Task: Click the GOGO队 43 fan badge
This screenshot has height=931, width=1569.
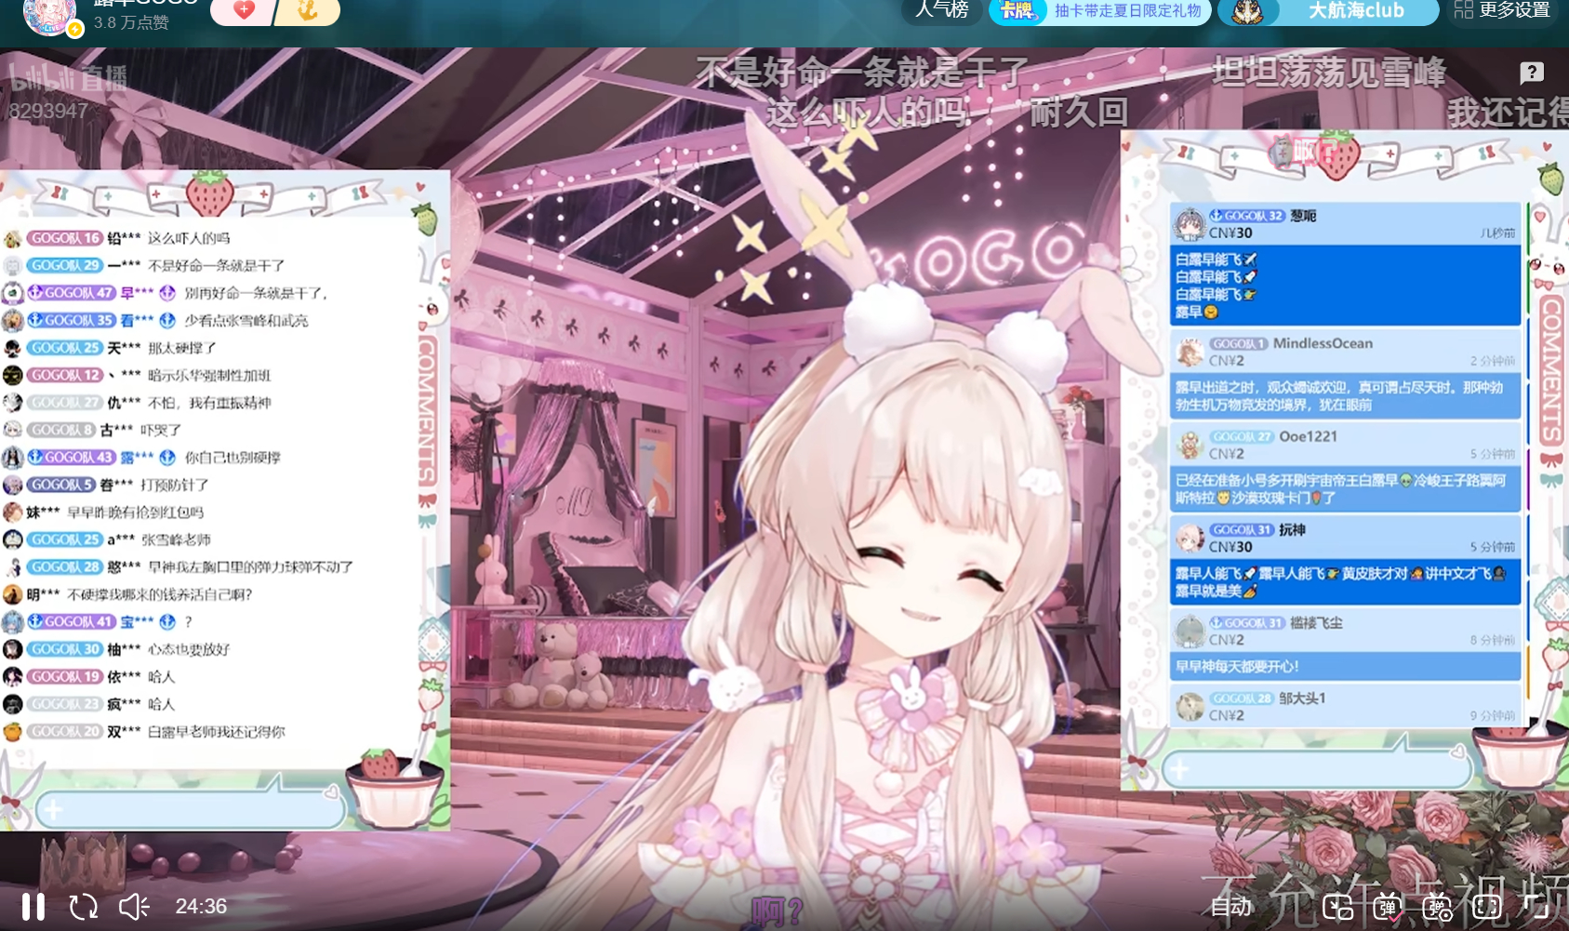Action: pyautogui.click(x=72, y=458)
